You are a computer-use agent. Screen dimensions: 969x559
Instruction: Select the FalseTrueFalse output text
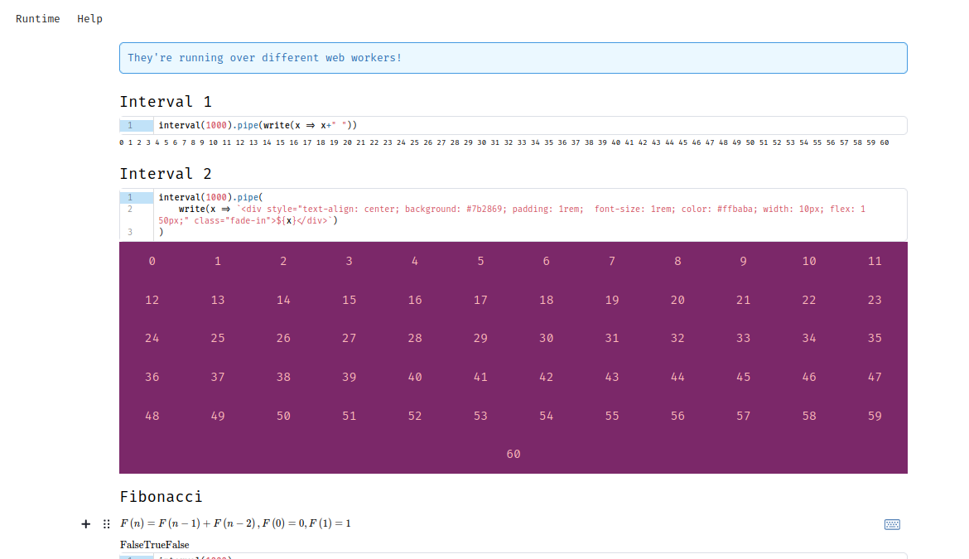click(x=155, y=544)
